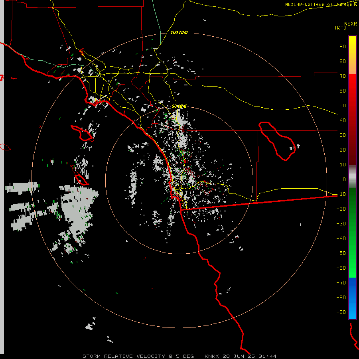Click the -10 value on the velocity scale
The image size is (359, 359).
click(x=341, y=194)
